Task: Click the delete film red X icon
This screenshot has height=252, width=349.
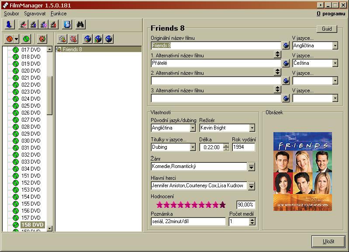Action: click(x=73, y=39)
